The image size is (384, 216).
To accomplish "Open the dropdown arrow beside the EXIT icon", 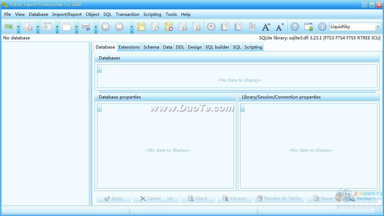I will [18, 27].
